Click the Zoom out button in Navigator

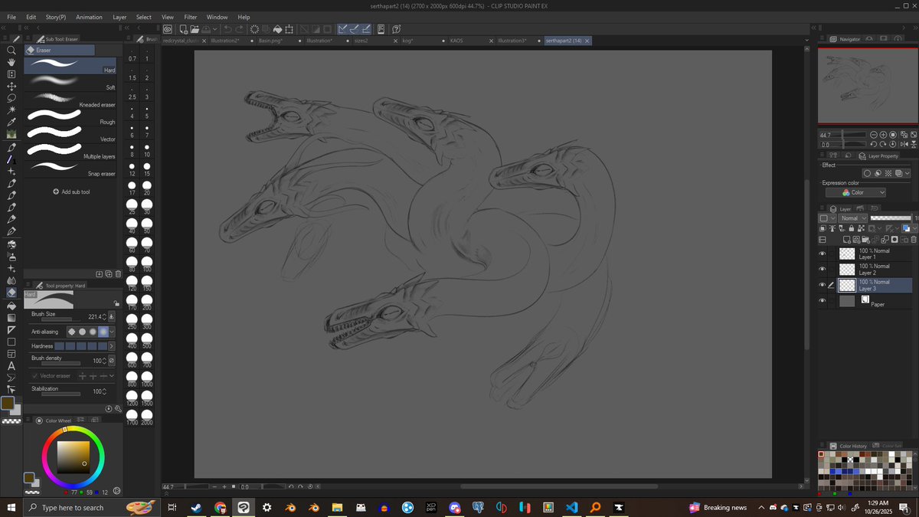click(x=875, y=135)
